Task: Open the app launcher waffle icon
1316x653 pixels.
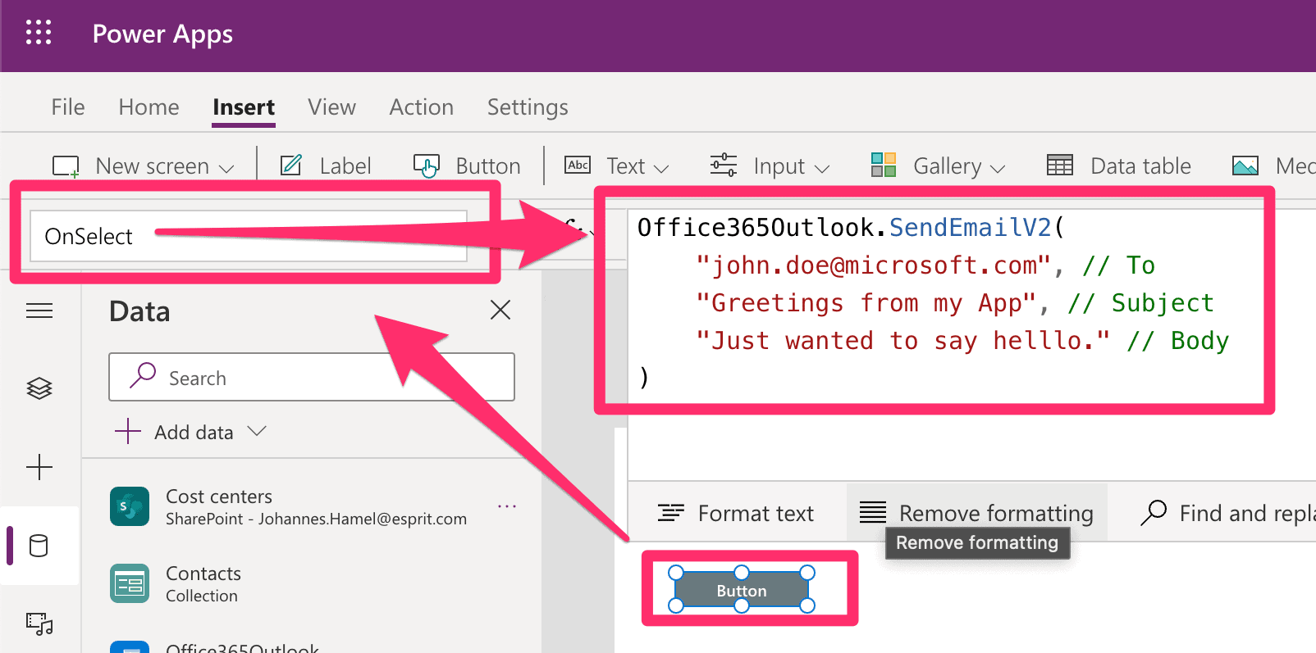Action: (39, 33)
